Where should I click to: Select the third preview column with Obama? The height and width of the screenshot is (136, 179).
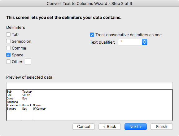click(x=103, y=105)
